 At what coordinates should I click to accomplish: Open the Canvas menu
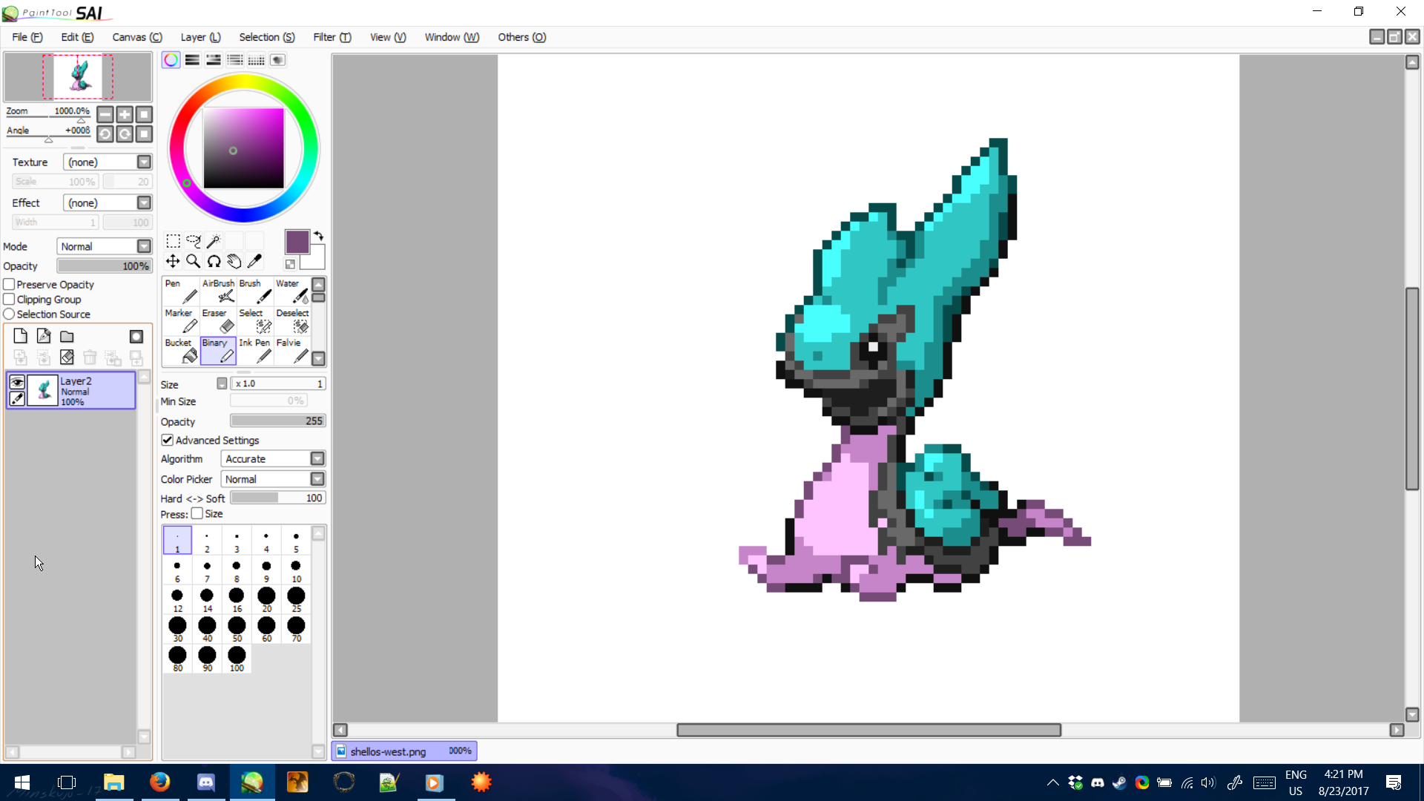(x=136, y=37)
